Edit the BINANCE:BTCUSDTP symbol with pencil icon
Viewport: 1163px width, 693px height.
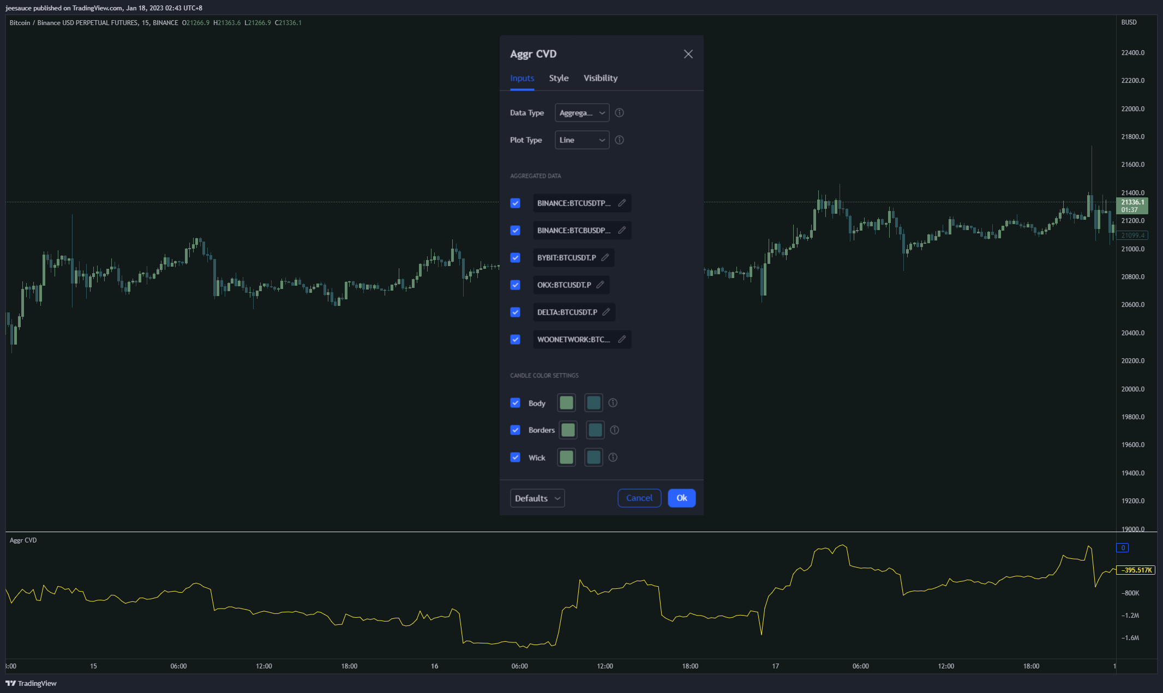[x=621, y=203]
